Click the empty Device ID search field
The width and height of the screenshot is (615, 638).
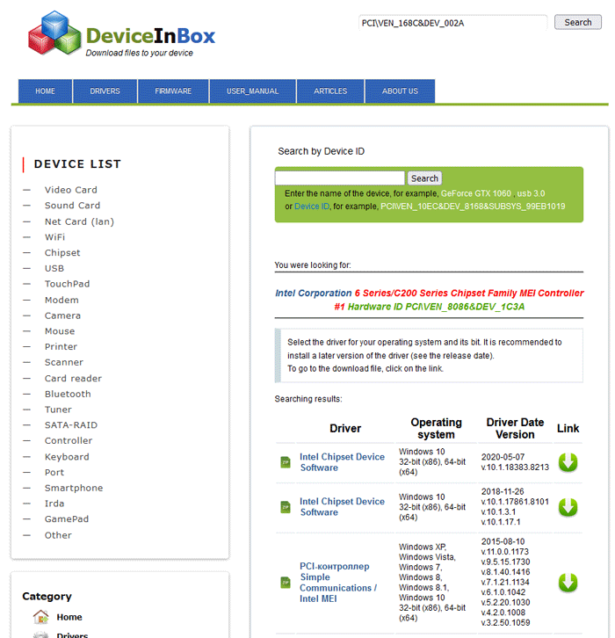340,178
